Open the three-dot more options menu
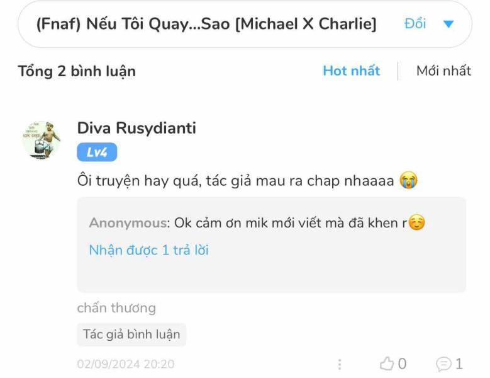This screenshot has height=378, width=490. [x=340, y=364]
